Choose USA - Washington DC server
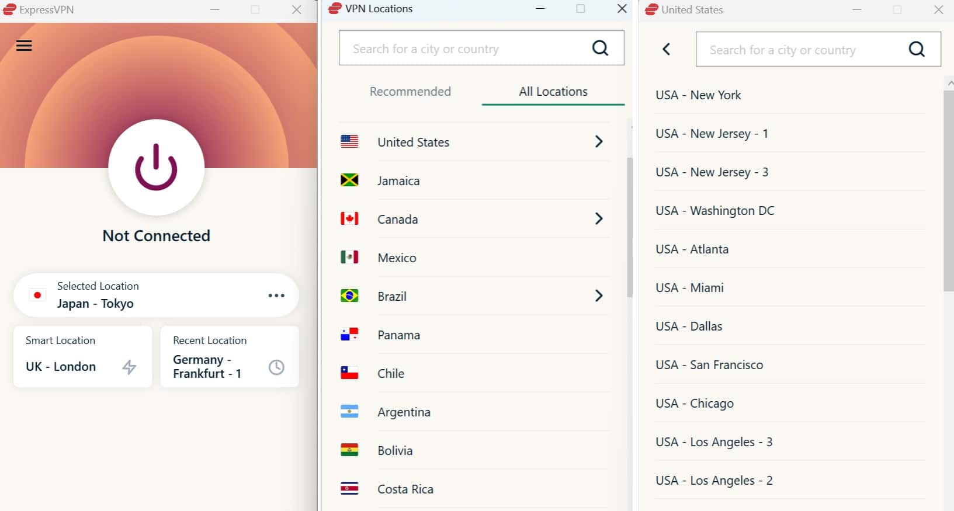Viewport: 954px width, 511px height. pos(790,210)
